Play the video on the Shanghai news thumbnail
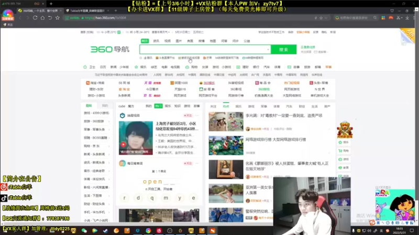This screenshot has height=235, width=419. [x=123, y=145]
